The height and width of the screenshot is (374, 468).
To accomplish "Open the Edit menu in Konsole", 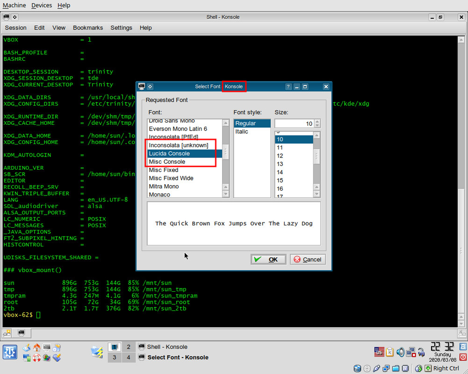I will (39, 28).
